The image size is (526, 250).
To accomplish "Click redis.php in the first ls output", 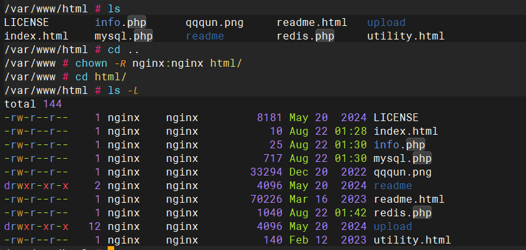I will point(305,36).
